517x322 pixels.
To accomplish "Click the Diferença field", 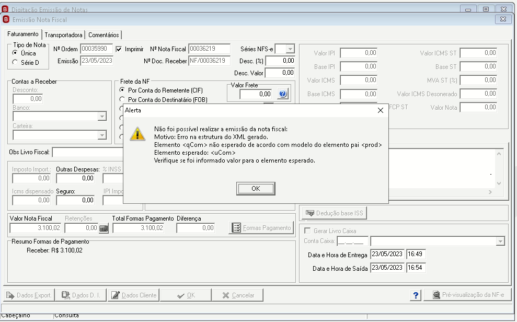I will (196, 228).
